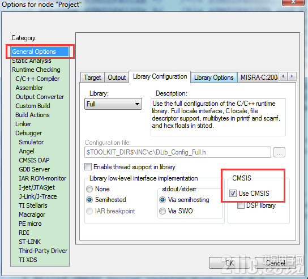Choose ST-LINK in the category list
The image size is (308, 279).
click(30, 242)
